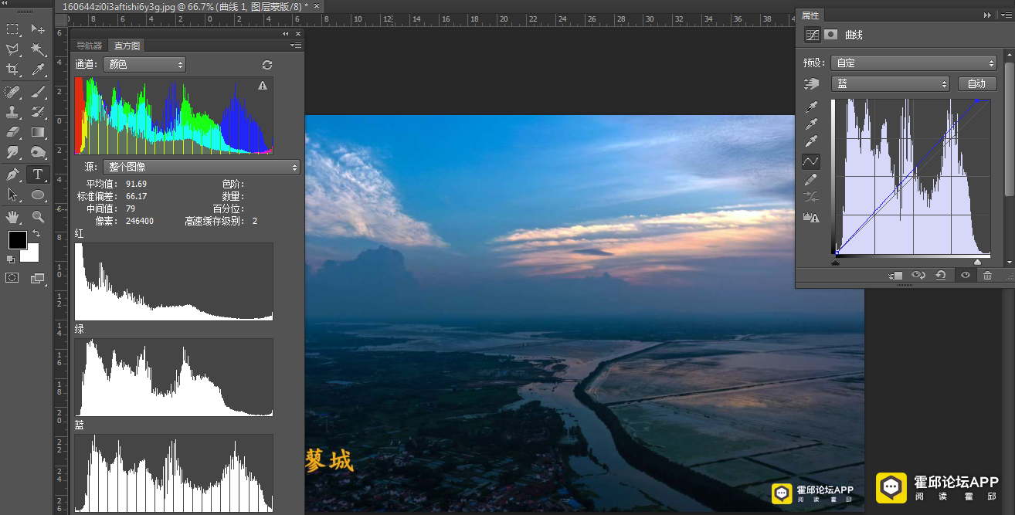This screenshot has width=1015, height=515.
Task: Toggle Quick Mask mode
Action: pos(12,278)
